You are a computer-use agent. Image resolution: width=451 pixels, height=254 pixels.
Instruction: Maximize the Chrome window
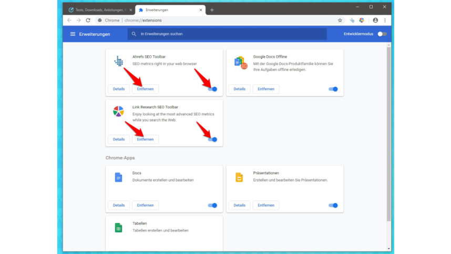click(371, 7)
